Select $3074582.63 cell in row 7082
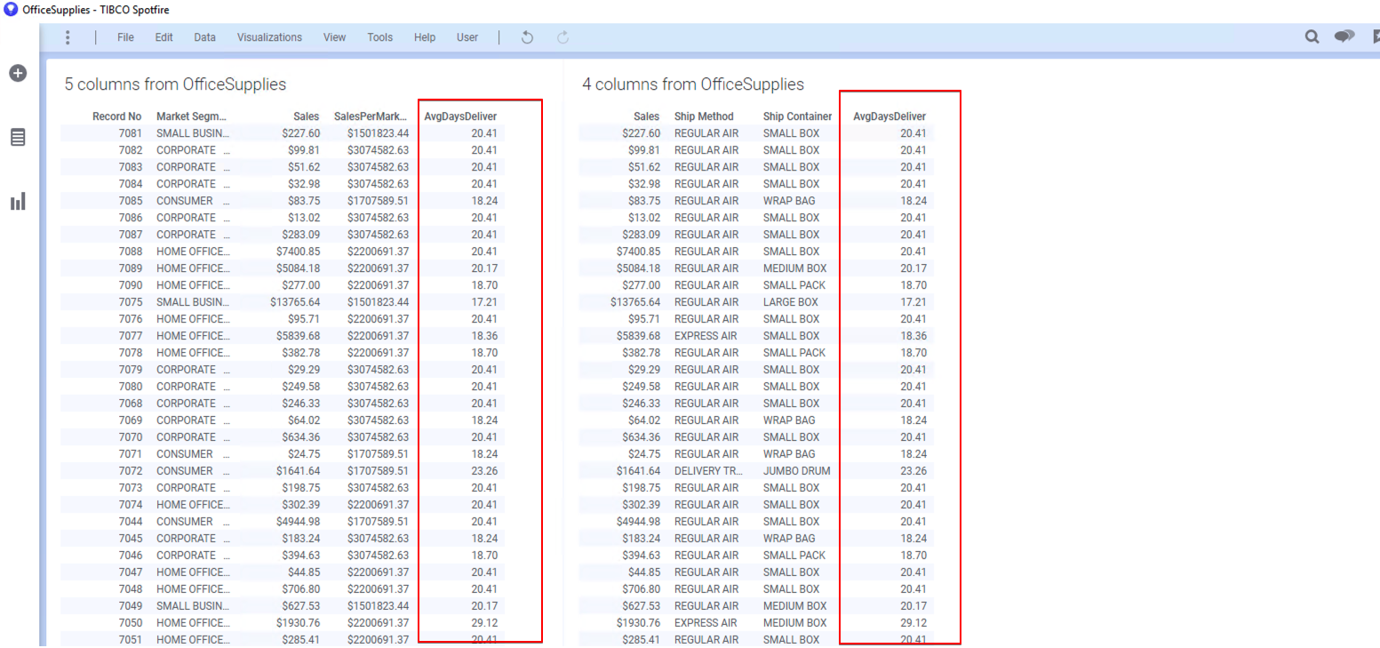 click(x=378, y=150)
